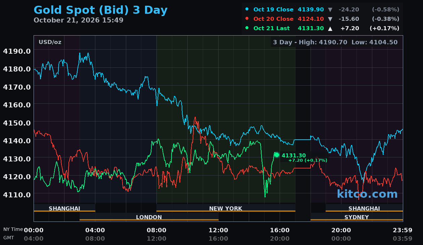Click the -15.60 change value

click(349, 19)
